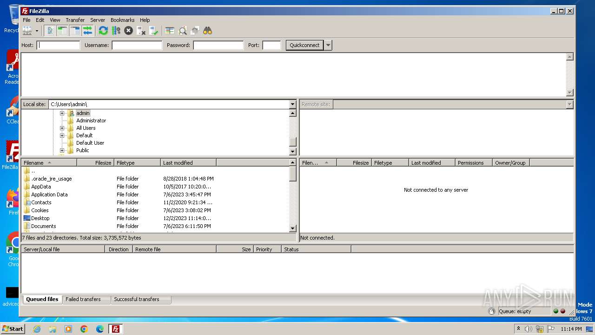This screenshot has width=595, height=335.
Task: Launch Internet Explorer from taskbar
Action: pos(37,329)
